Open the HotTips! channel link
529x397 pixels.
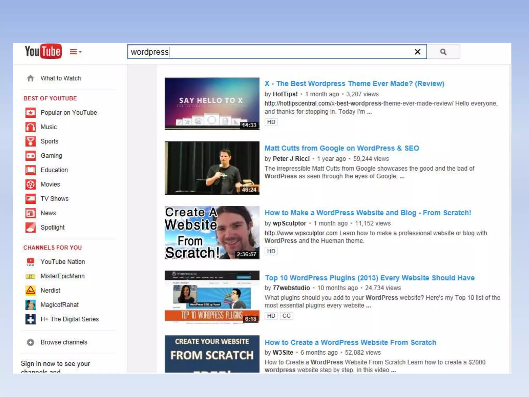(x=285, y=94)
